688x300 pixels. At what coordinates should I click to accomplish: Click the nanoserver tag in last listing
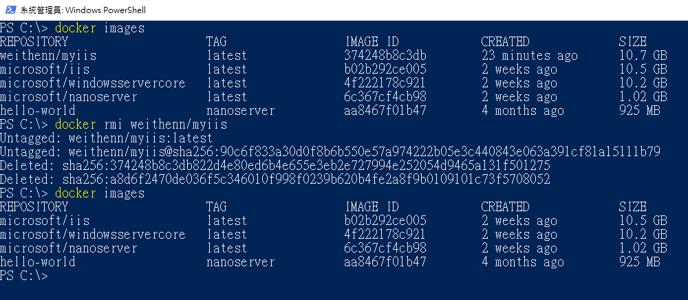coord(240,262)
